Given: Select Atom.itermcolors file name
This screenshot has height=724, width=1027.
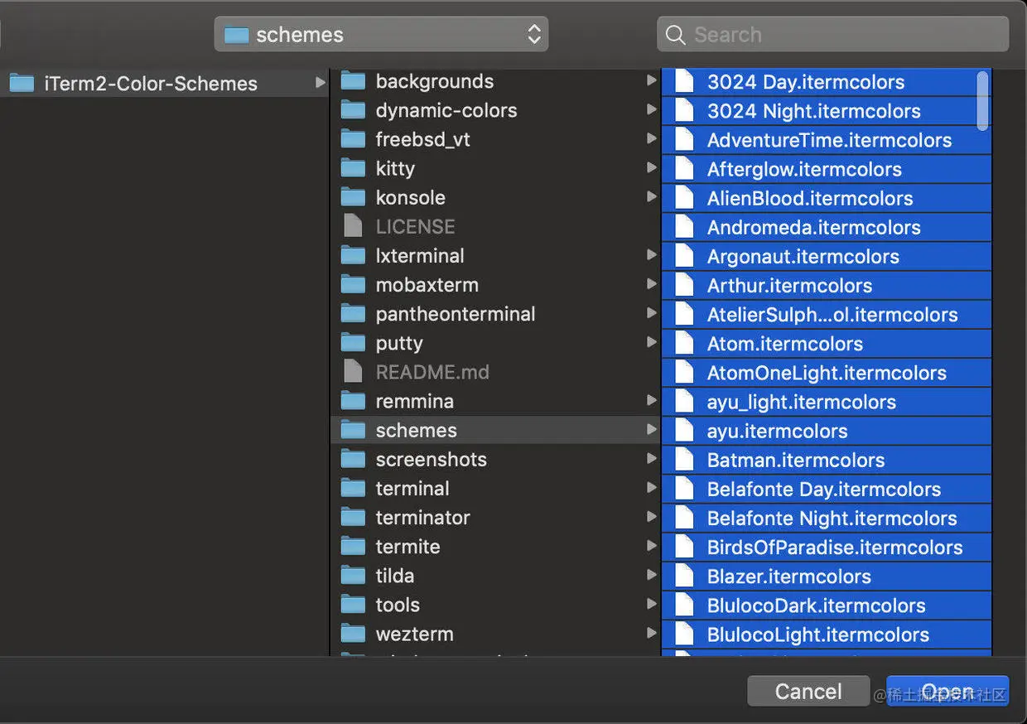Looking at the screenshot, I should click(x=785, y=344).
